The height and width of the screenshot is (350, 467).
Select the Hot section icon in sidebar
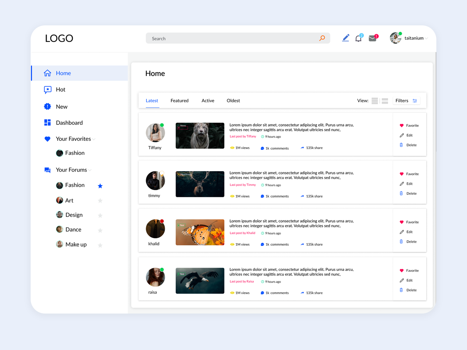(47, 90)
